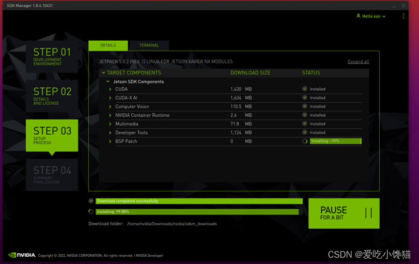Click the BSP Patch label
Viewport: 419px width, 264px height.
coord(126,141)
